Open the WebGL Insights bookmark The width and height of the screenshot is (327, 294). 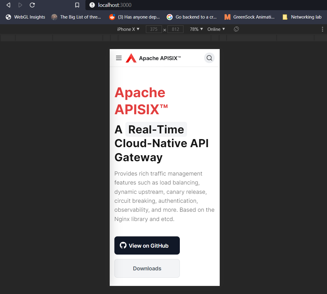click(25, 17)
